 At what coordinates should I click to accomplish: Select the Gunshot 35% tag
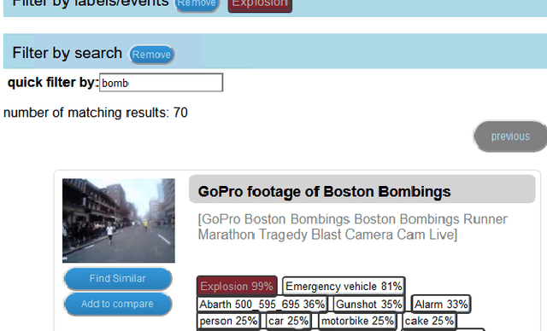[368, 305]
